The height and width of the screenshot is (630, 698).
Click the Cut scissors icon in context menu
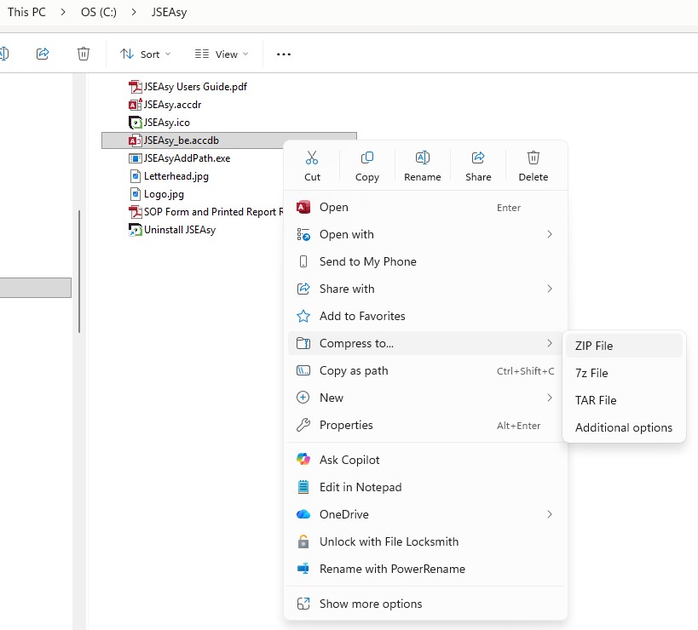tap(312, 157)
